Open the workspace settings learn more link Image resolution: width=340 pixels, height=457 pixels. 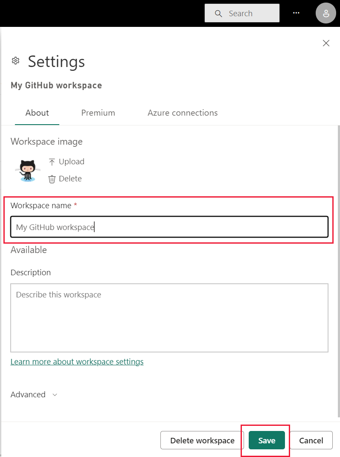[77, 361]
